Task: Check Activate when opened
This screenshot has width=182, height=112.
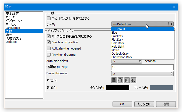Action: click(49, 48)
